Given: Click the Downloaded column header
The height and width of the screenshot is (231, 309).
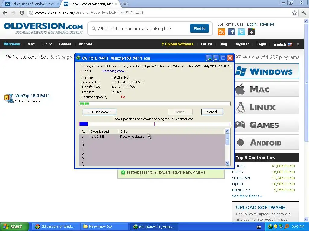Looking at the screenshot, I should point(103,131).
